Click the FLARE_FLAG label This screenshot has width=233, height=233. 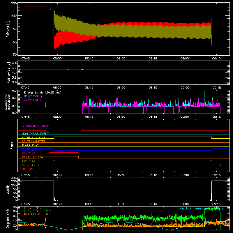tap(30, 145)
